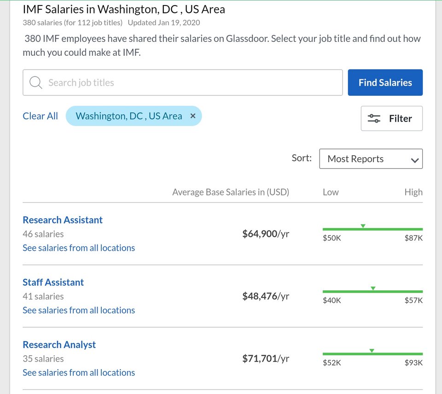Click the Research Analyst salary range bar
Viewport: 442px width, 394px height.
pyautogui.click(x=372, y=353)
